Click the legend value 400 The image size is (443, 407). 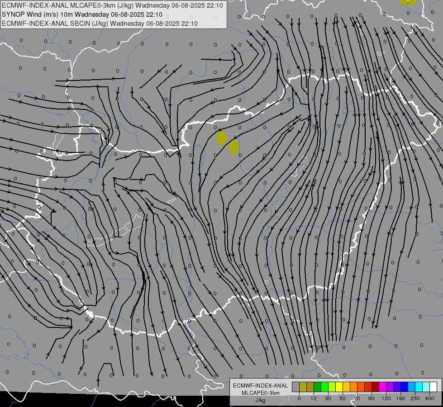pyautogui.click(x=429, y=398)
